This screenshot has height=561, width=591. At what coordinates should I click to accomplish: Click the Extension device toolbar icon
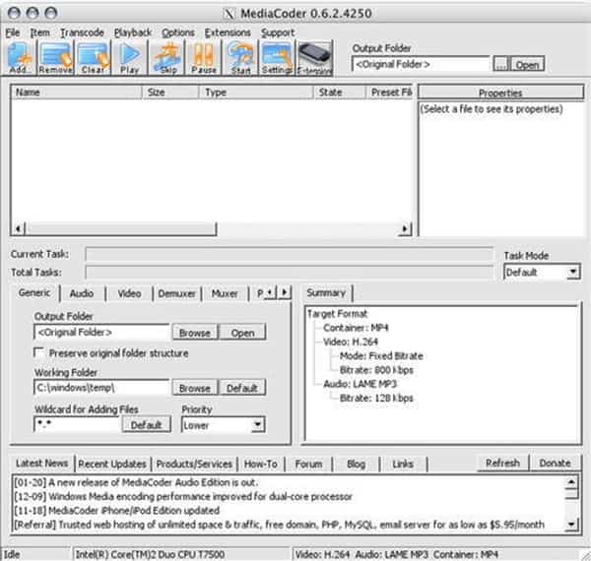[315, 58]
